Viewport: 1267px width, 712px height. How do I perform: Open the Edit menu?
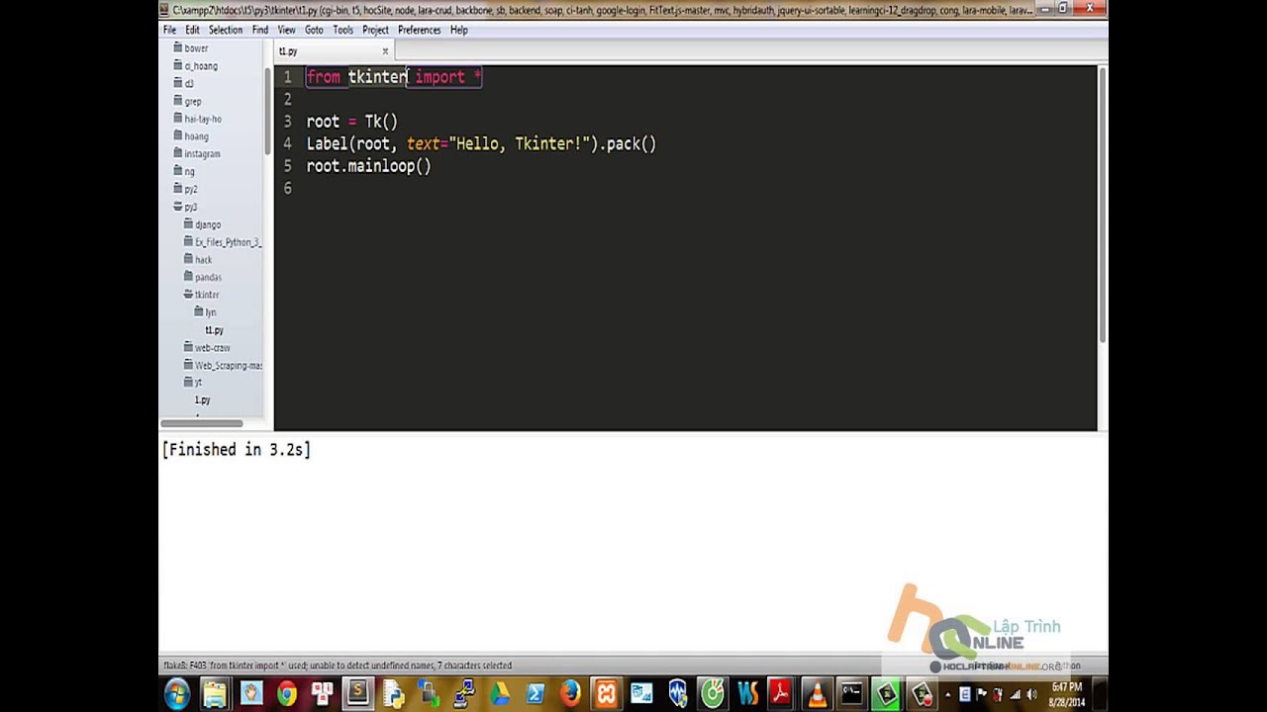click(192, 30)
